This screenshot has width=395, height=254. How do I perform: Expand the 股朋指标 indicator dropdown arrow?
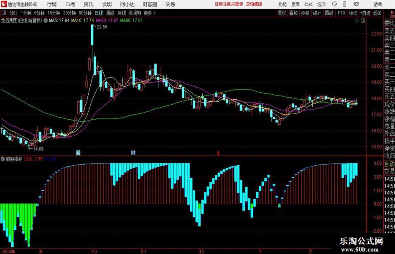click(3, 159)
